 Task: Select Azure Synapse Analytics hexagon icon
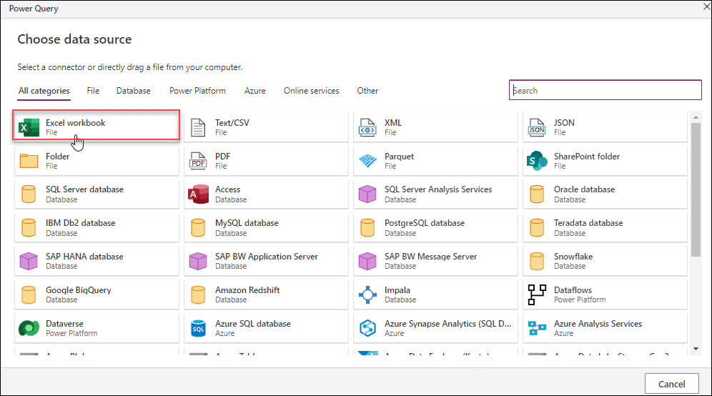367,328
